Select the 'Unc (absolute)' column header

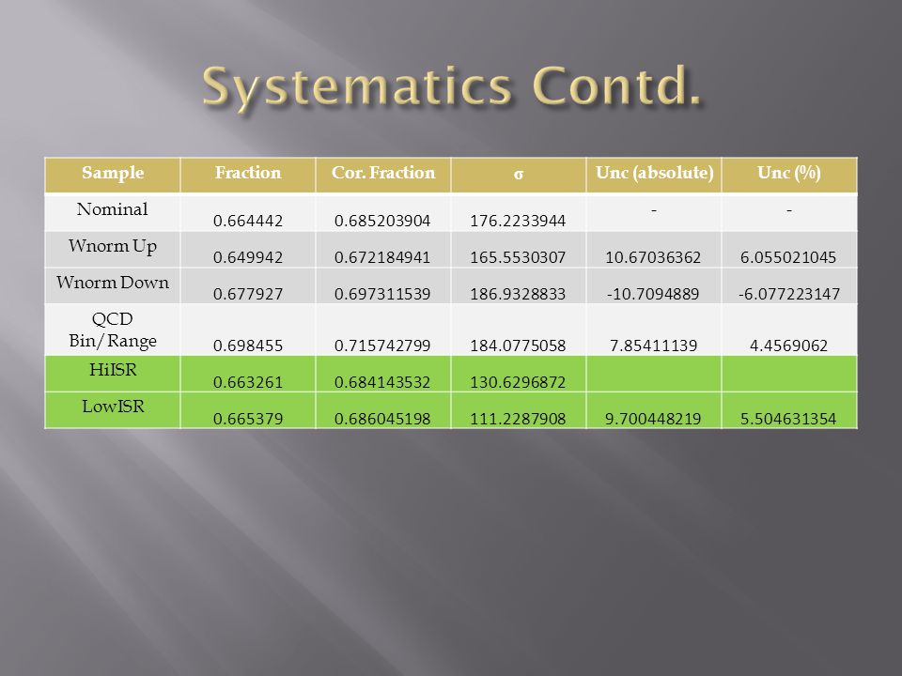pos(654,173)
